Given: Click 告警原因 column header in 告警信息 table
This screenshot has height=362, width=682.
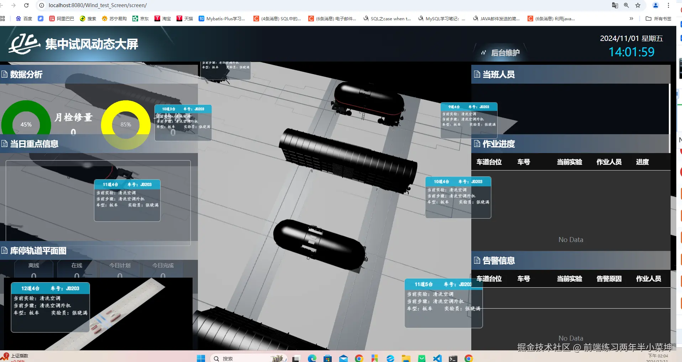Looking at the screenshot, I should click(x=609, y=279).
